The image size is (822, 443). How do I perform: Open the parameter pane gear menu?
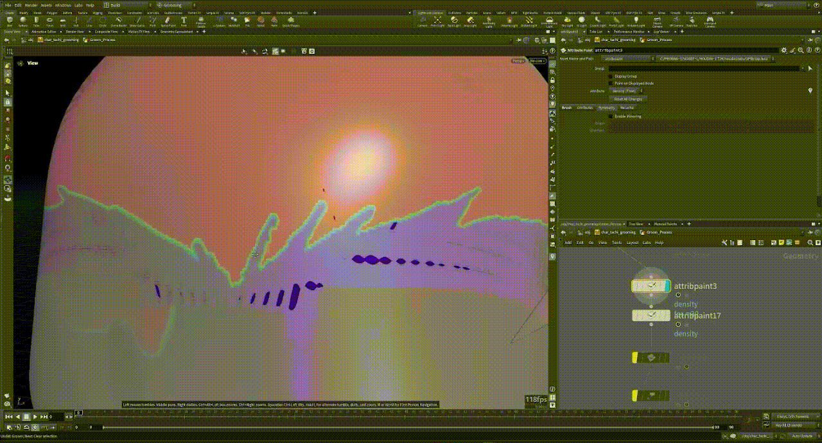tap(784, 50)
